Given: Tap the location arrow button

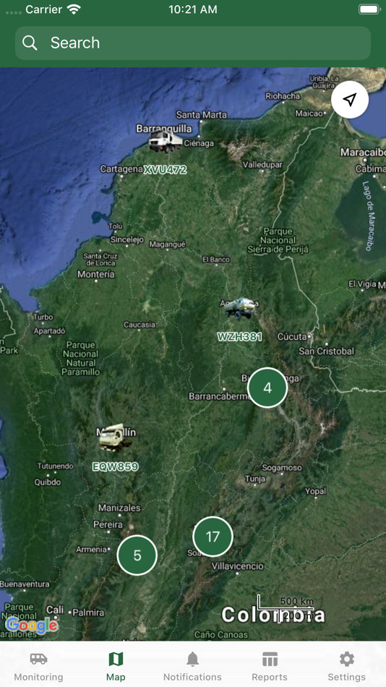Looking at the screenshot, I should pos(350,100).
